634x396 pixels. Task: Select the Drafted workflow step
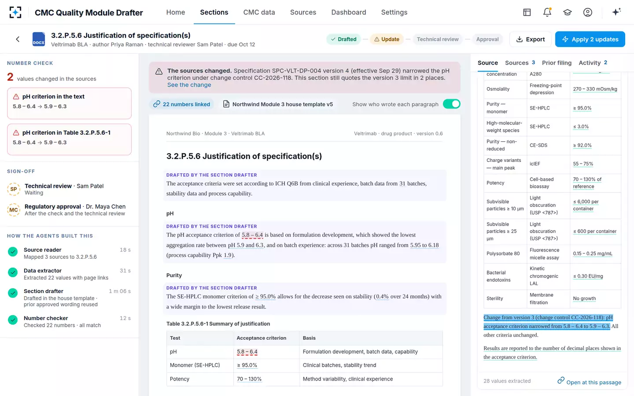coord(343,39)
